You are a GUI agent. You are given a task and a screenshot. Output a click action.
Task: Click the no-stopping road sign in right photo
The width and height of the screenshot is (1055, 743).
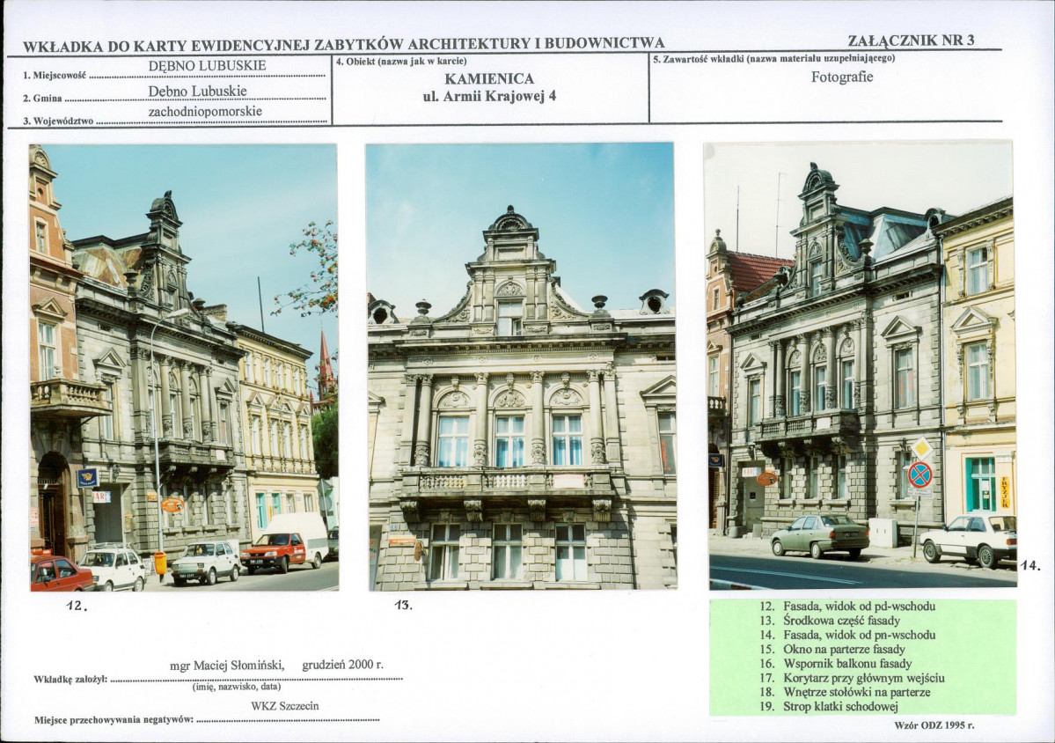tap(919, 475)
